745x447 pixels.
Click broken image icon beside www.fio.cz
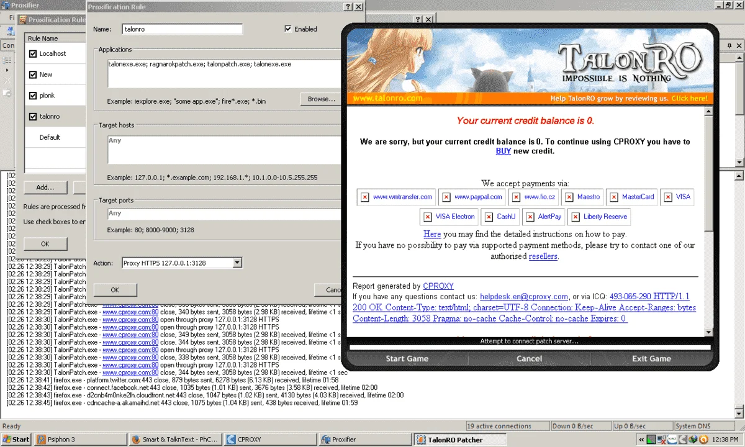click(x=516, y=197)
